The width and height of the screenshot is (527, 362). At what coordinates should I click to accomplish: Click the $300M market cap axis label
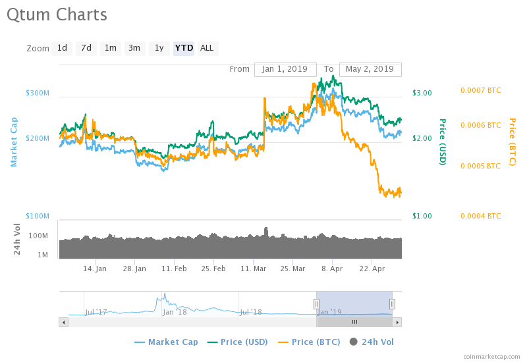point(38,93)
